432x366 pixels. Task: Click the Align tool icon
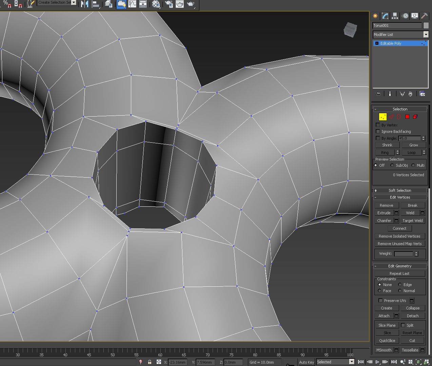96,4
